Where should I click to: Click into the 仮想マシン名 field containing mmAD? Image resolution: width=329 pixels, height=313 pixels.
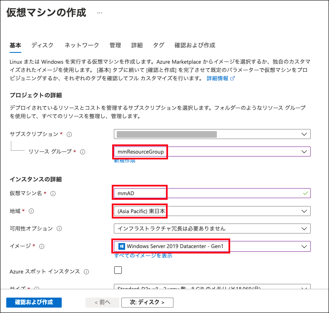pyautogui.click(x=212, y=193)
